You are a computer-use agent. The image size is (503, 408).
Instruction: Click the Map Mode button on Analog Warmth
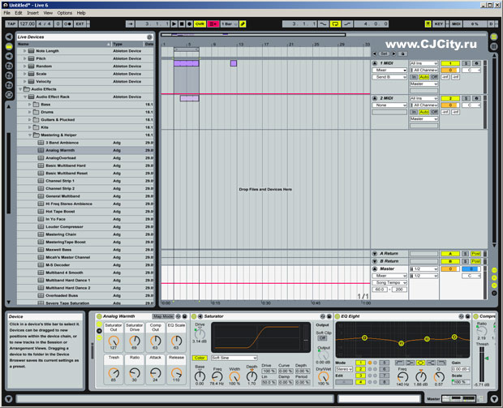pyautogui.click(x=163, y=316)
